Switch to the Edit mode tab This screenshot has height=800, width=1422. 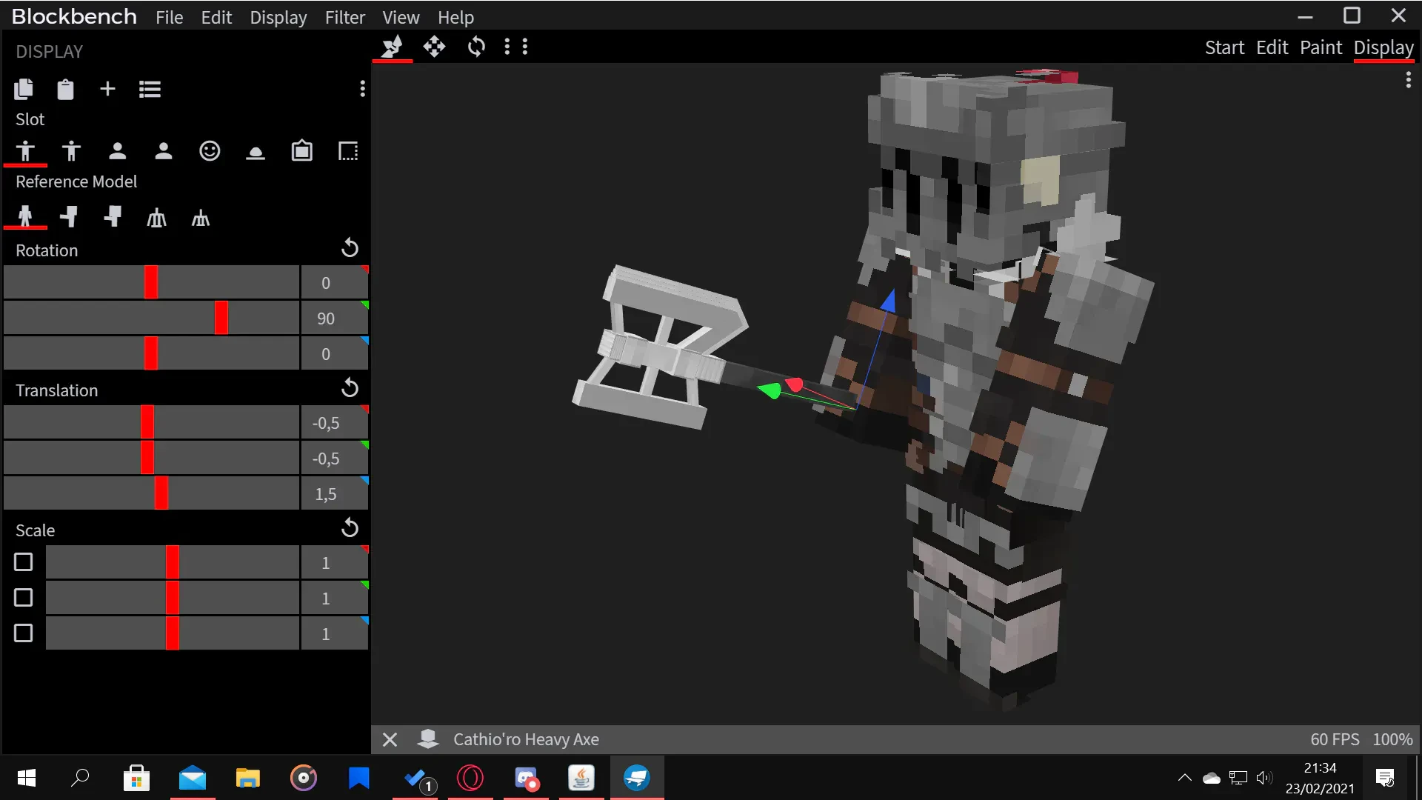(x=1272, y=47)
